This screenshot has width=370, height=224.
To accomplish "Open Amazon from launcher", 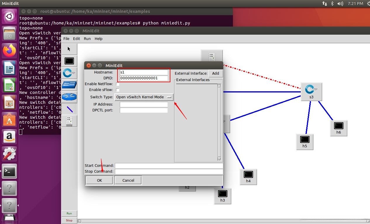I will (x=9, y=137).
